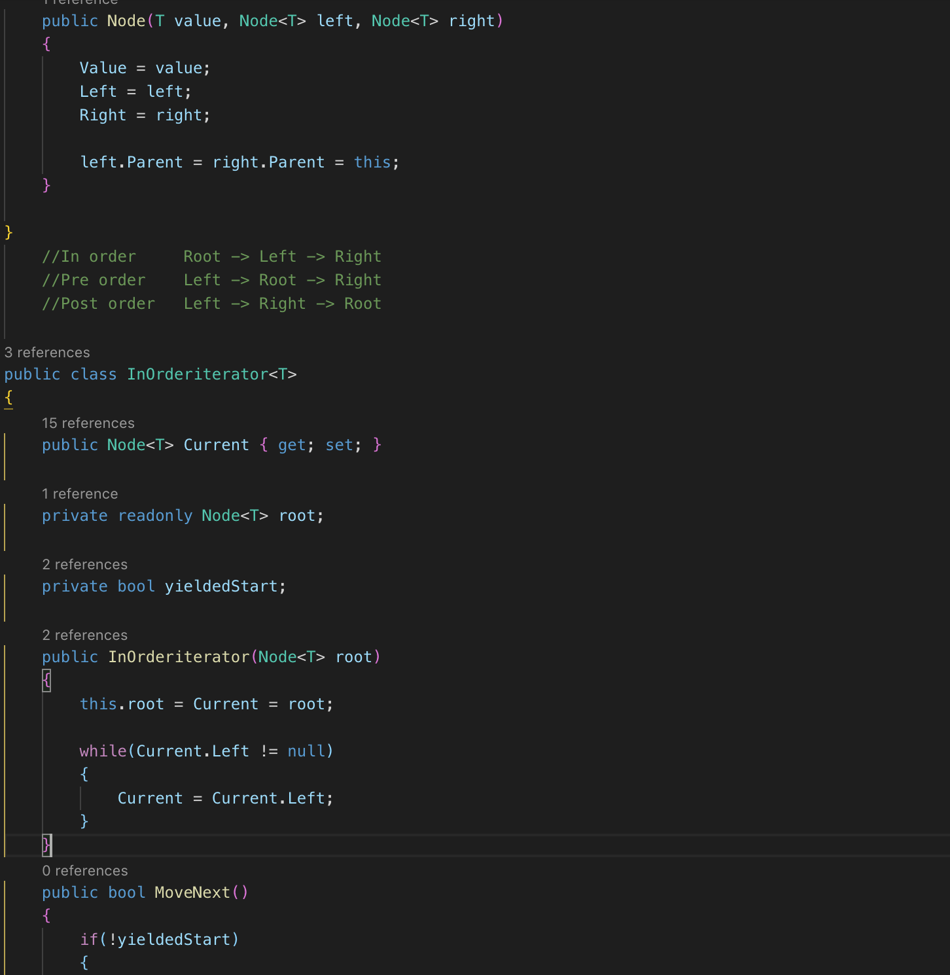Click the Node constructor name in 'public Node(T value'
Screen dimensions: 950x975
point(126,21)
